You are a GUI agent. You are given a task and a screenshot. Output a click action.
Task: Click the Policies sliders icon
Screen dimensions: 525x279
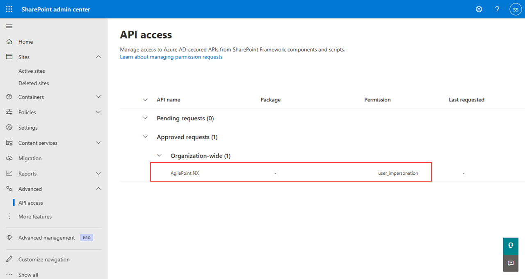coord(9,112)
